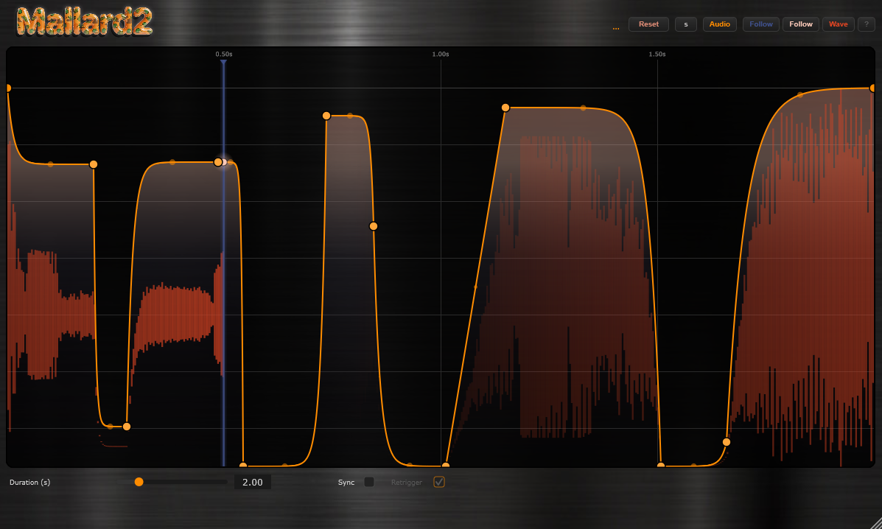The image size is (882, 529).
Task: Toggle the orange Audio button
Action: click(x=719, y=24)
